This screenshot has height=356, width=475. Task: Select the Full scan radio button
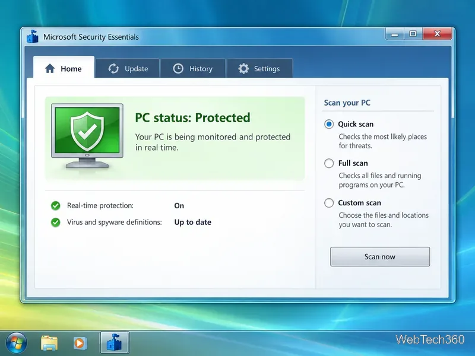click(329, 163)
